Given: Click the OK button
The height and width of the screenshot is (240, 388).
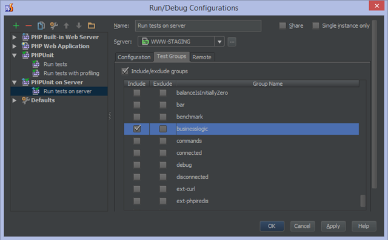Looking at the screenshot, I should [x=272, y=226].
